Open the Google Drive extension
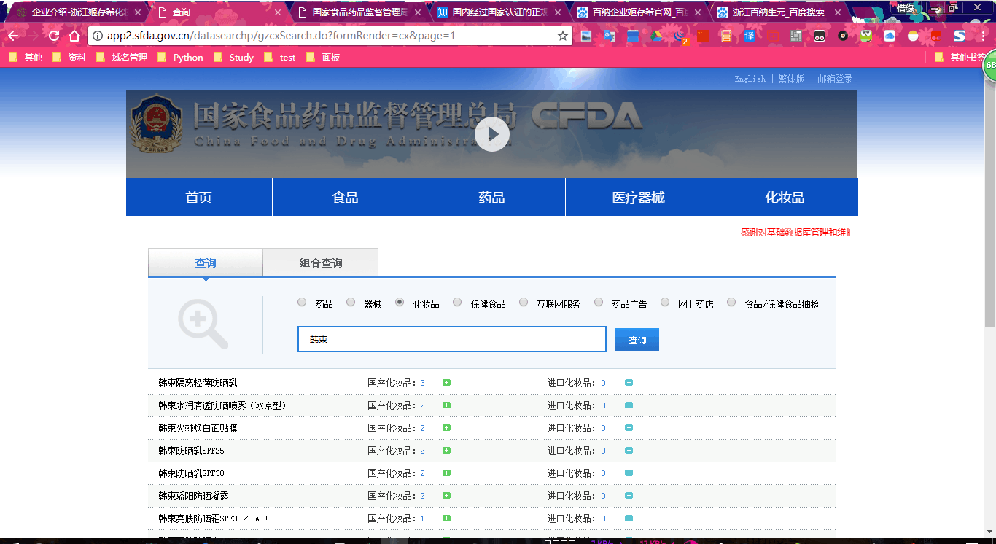 pyautogui.click(x=656, y=36)
